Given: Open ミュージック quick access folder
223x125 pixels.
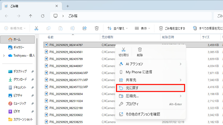Looking at the screenshot, I should pos(18,103).
